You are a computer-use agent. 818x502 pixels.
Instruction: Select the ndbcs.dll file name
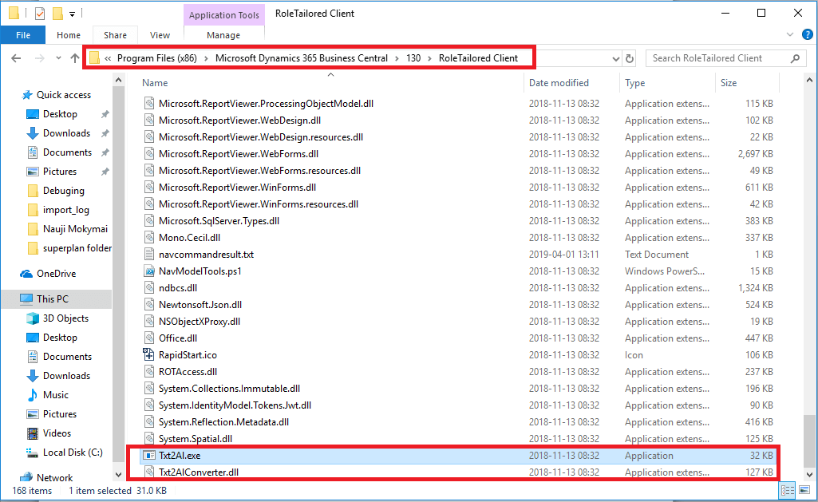[178, 288]
